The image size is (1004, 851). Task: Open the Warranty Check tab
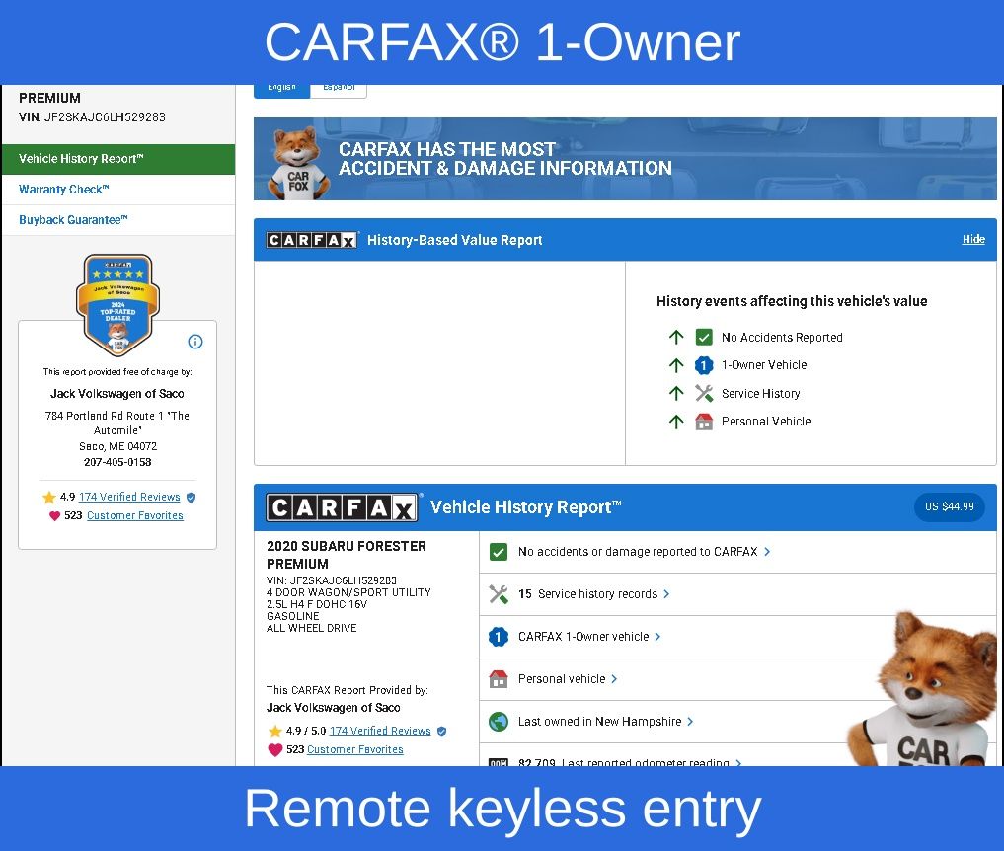(64, 190)
